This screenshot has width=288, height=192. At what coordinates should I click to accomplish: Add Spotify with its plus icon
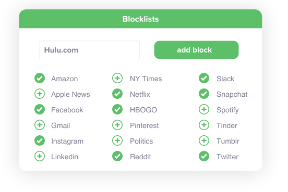[x=204, y=109]
